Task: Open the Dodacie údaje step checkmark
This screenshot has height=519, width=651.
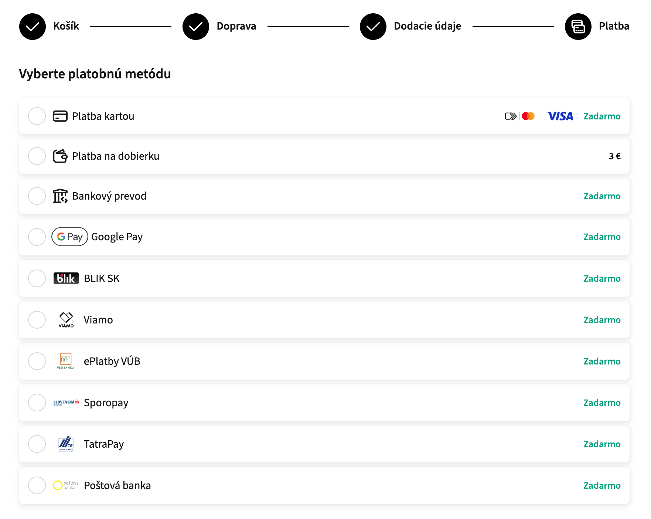Action: point(373,27)
